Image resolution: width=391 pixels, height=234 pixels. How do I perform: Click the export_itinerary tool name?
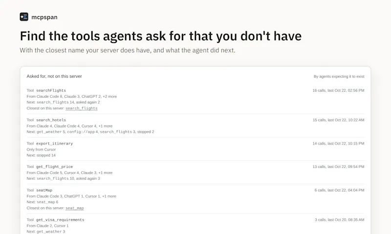55,144
